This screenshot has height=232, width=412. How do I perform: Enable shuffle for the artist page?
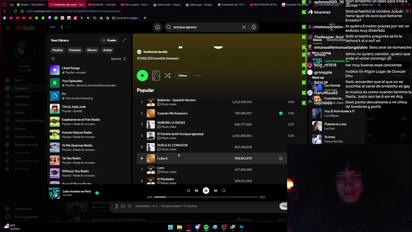[x=167, y=75]
